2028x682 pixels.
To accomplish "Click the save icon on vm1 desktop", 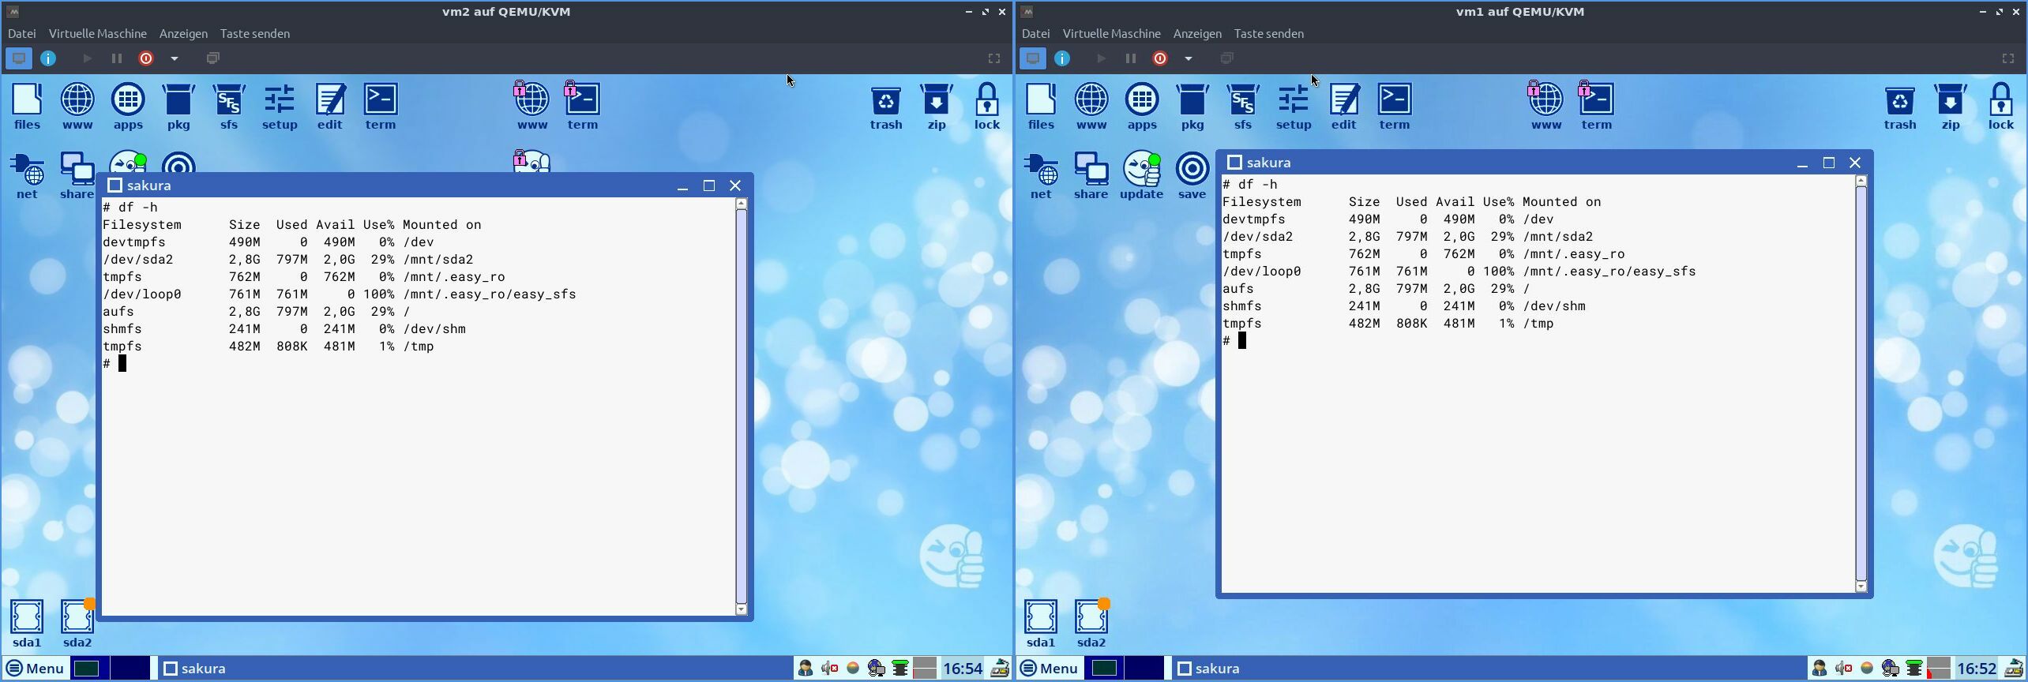I will click(1192, 175).
